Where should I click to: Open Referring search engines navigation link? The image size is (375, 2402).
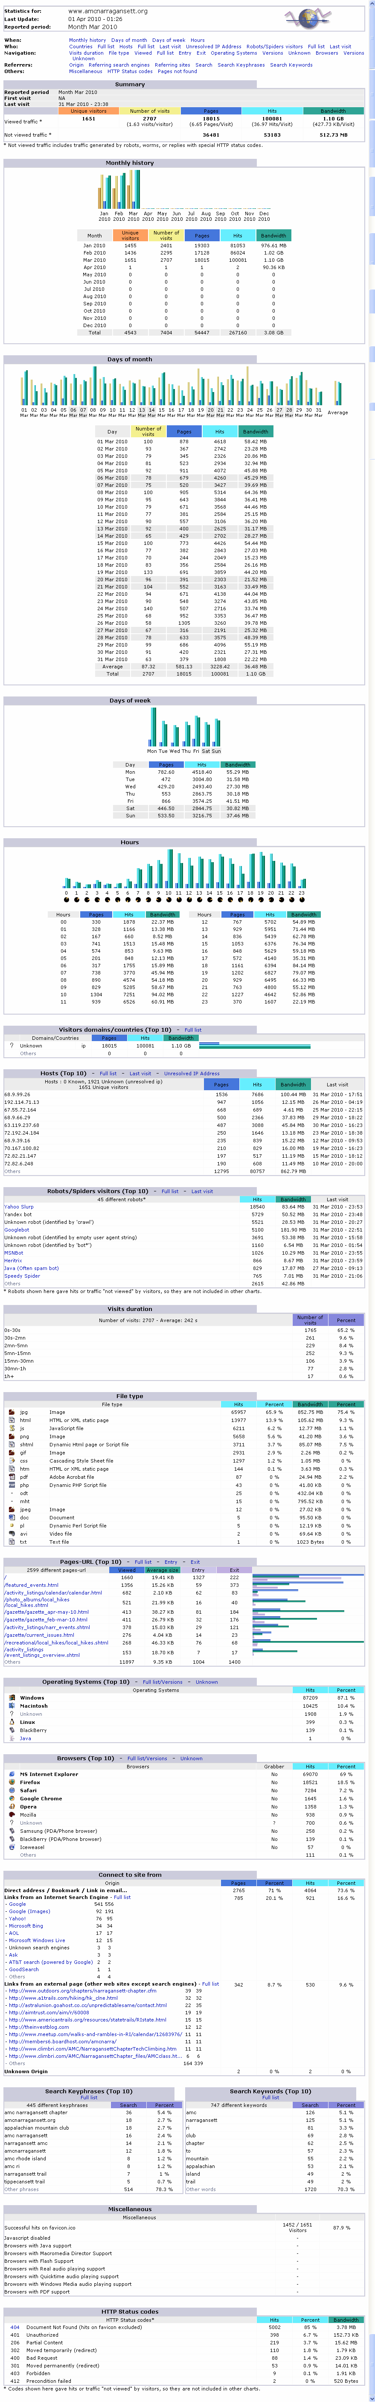[119, 65]
